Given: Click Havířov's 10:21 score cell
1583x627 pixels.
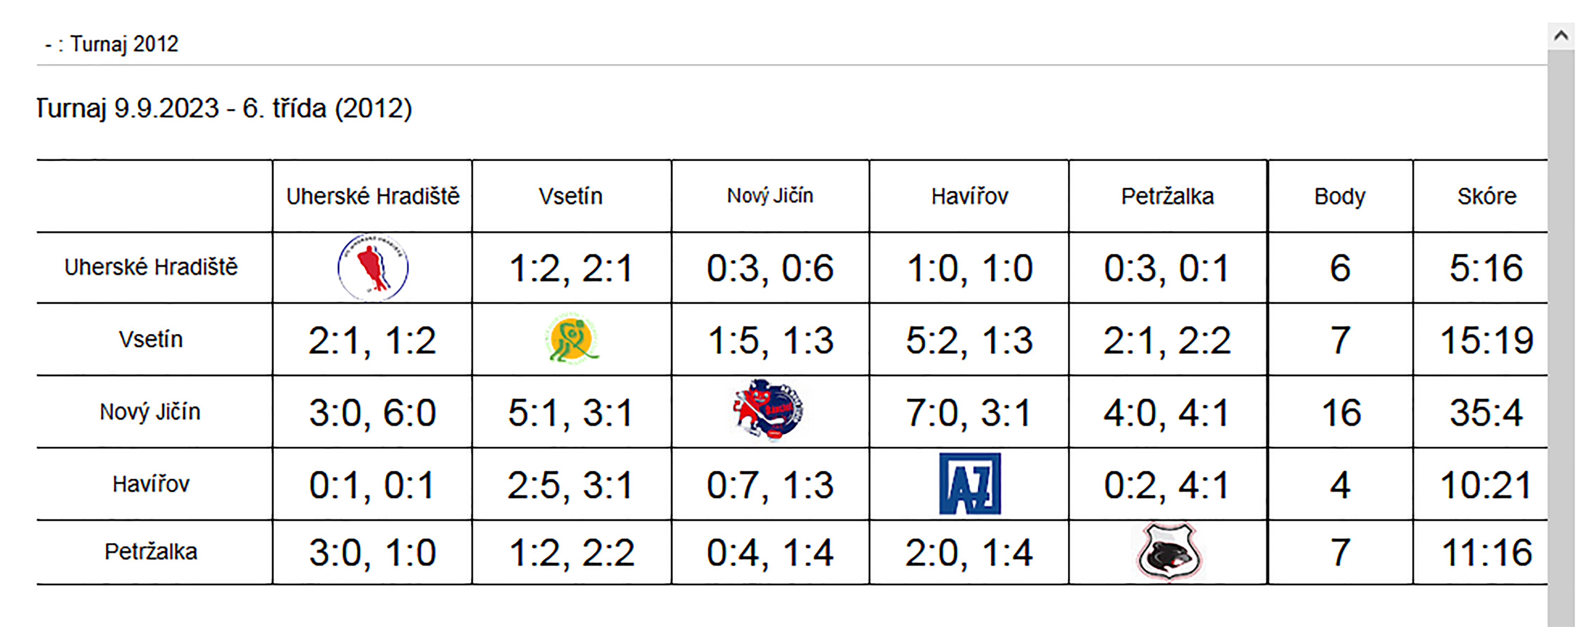Looking at the screenshot, I should click(x=1486, y=485).
